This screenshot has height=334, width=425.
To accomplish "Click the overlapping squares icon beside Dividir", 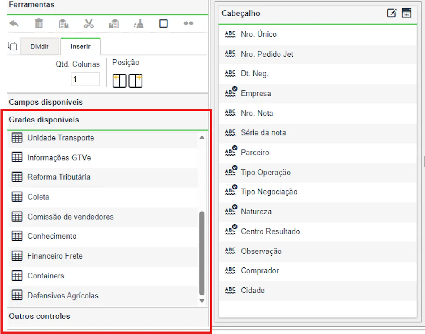I will (x=12, y=46).
